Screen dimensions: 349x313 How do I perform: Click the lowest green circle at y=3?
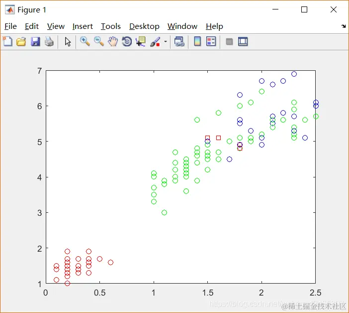pos(164,212)
